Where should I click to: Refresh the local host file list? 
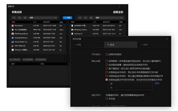(x=20, y=18)
